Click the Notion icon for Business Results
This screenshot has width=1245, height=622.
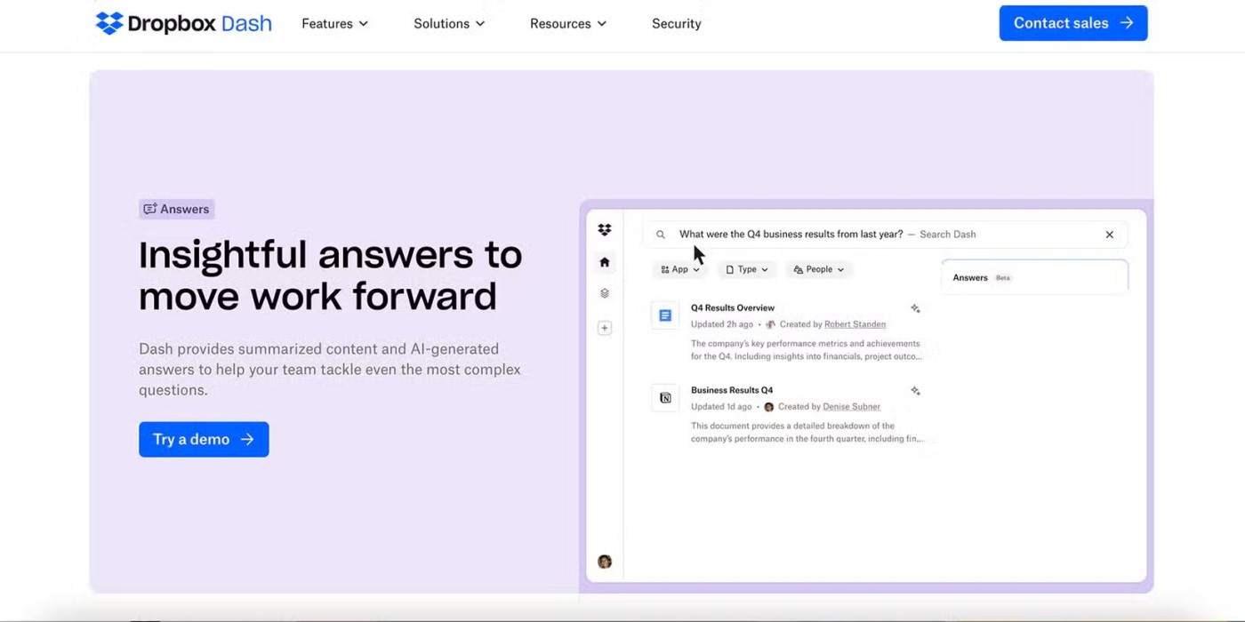coord(665,398)
